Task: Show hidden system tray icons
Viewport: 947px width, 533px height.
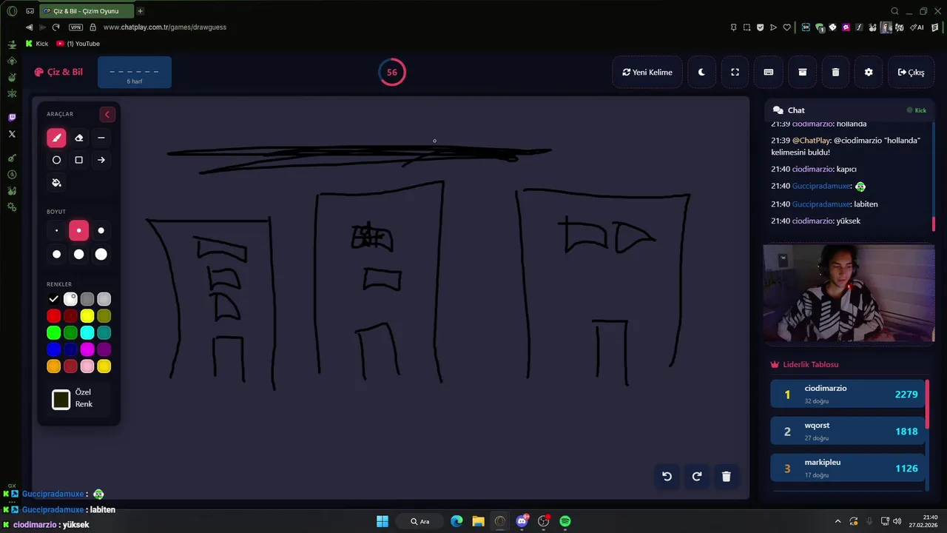Action: [x=838, y=521]
